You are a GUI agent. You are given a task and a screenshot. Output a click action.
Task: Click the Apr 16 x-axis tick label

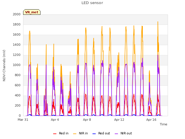151,120
